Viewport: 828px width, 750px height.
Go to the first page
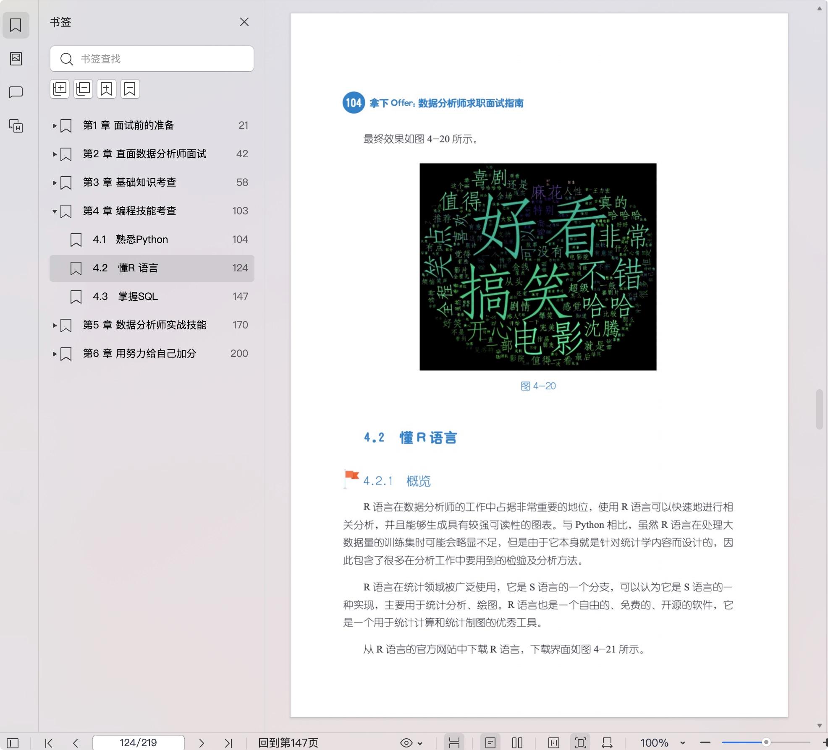[49, 743]
